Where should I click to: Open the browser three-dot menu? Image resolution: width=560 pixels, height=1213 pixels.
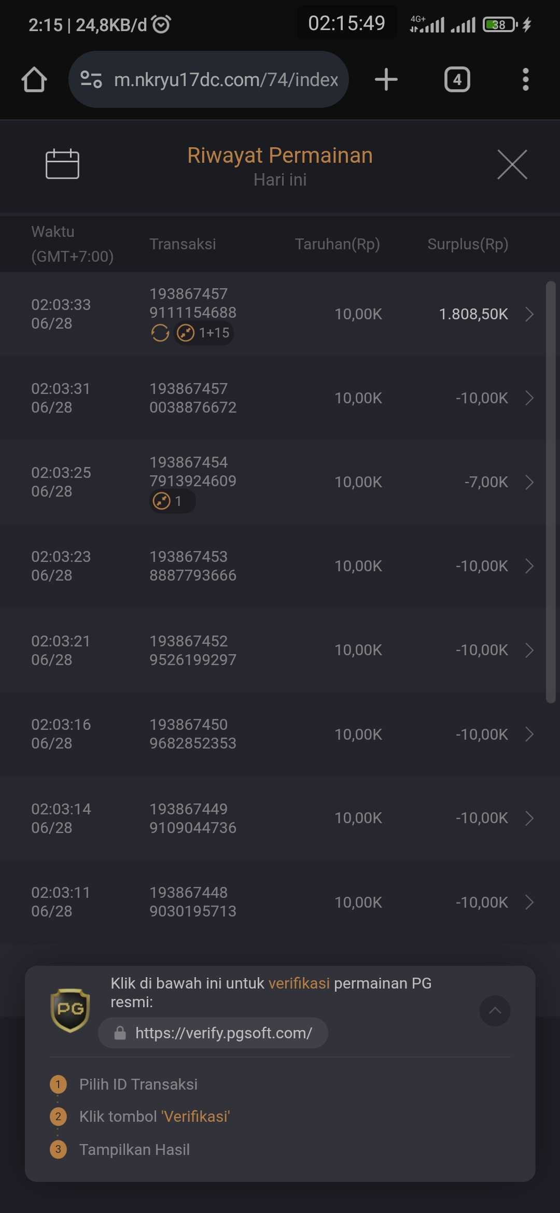tap(525, 79)
